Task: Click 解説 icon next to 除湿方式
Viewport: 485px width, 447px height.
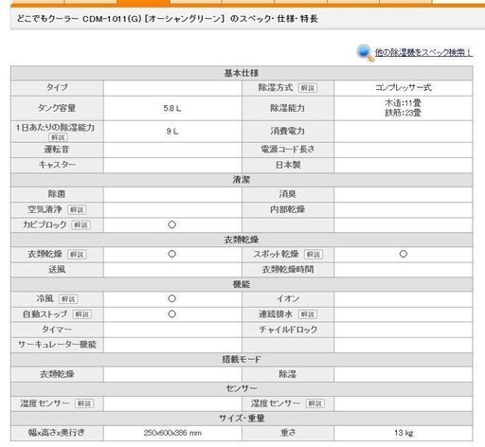Action: 308,88
